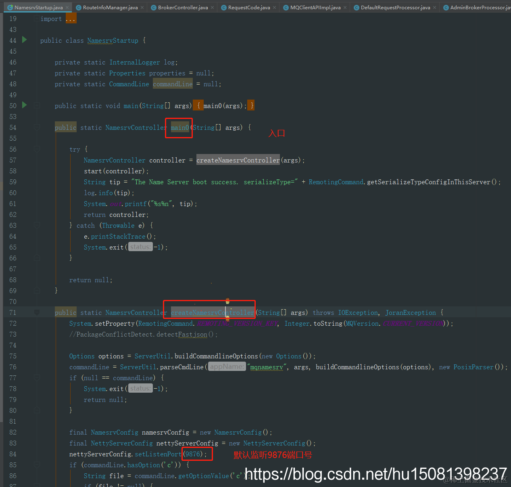
Task: Click class icon on AdminBrokerProcessor tab
Action: tap(446, 7)
